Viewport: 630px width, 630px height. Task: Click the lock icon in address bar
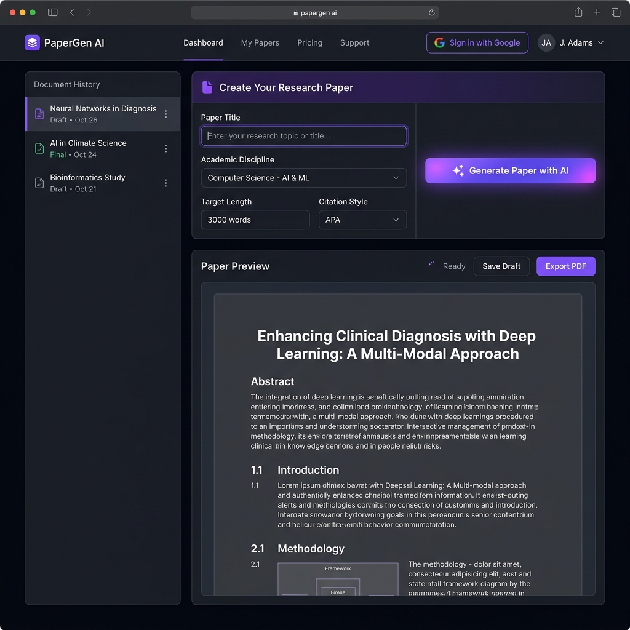pyautogui.click(x=296, y=13)
